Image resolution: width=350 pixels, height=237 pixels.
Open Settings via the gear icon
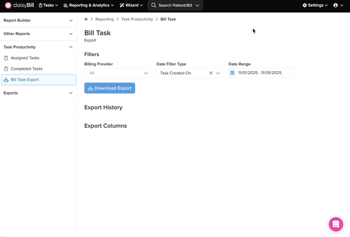tap(305, 5)
